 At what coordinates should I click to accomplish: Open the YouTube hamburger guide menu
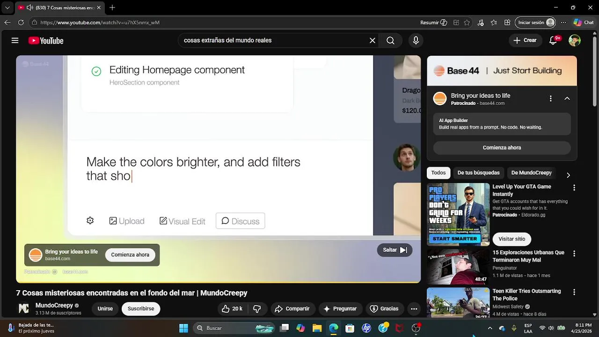pos(15,41)
